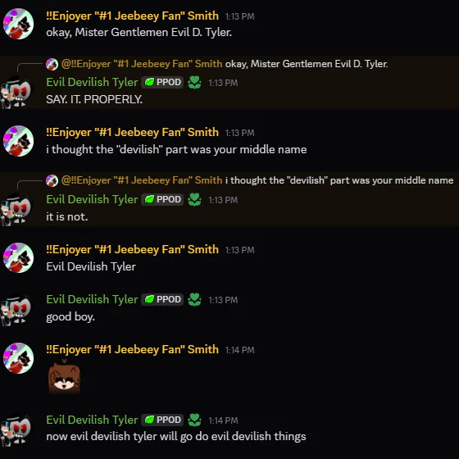
Task: Click the clover role icon on the last message
Action: point(194,420)
